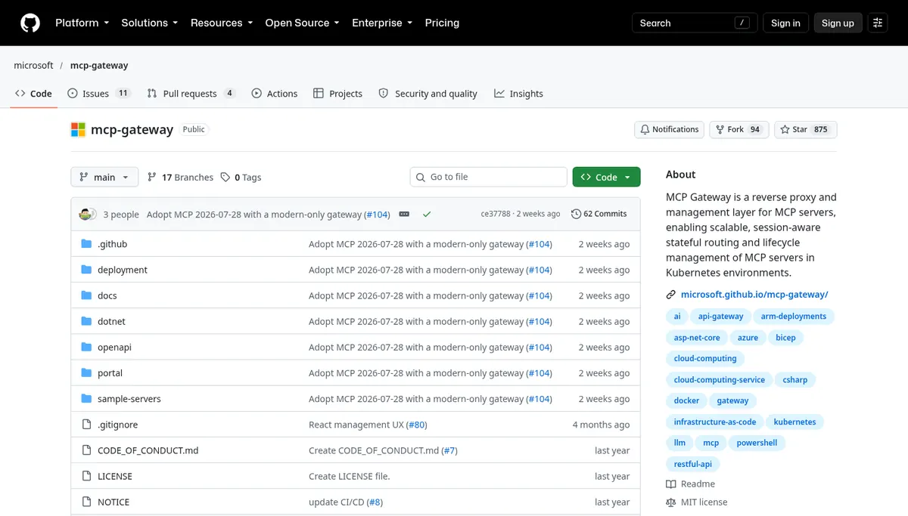This screenshot has height=516, width=908.
Task: Open the LICENSE file
Action: 115,476
